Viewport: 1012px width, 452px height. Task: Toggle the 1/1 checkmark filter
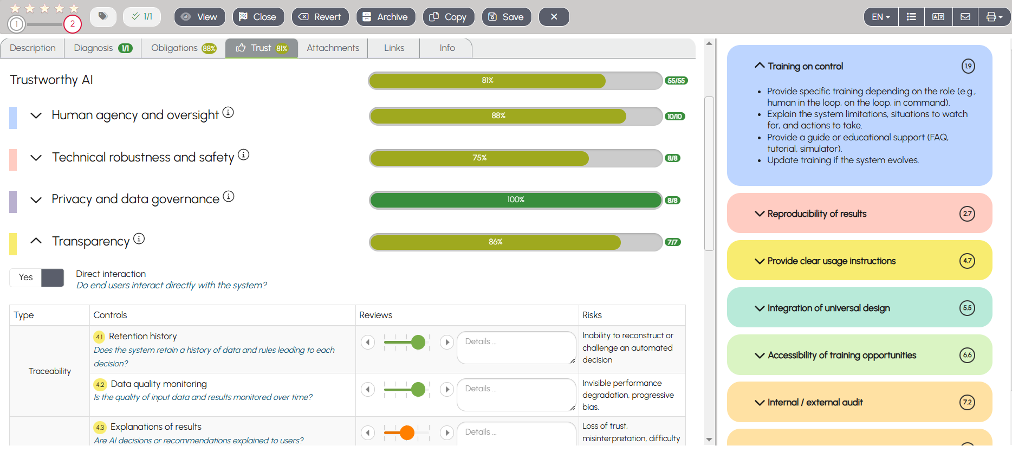click(x=142, y=17)
